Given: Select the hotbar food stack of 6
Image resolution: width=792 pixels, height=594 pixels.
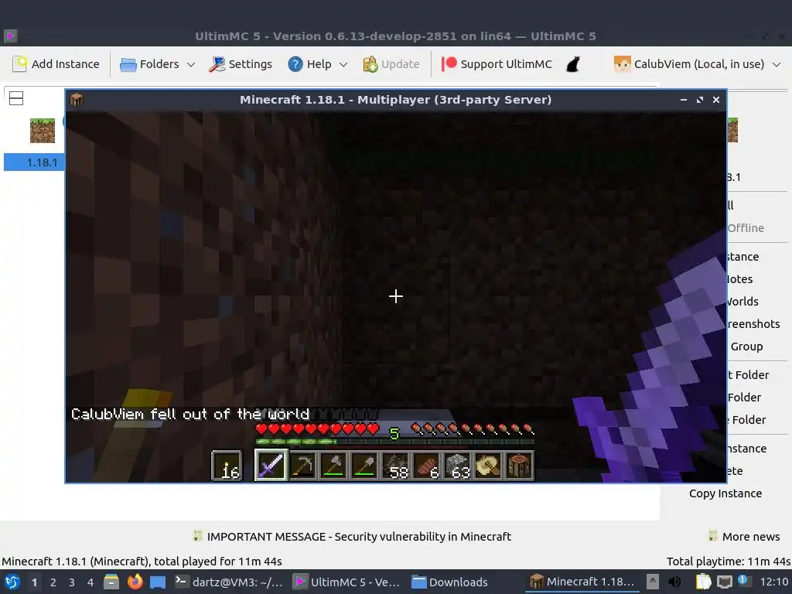Looking at the screenshot, I should coord(427,465).
